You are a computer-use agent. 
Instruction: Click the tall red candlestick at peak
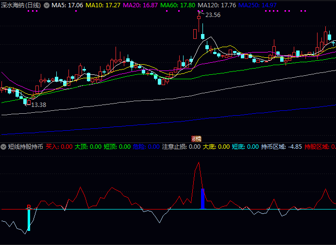195,34
